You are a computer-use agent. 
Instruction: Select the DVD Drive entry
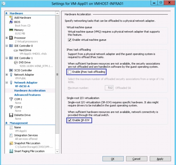tap(24, 63)
